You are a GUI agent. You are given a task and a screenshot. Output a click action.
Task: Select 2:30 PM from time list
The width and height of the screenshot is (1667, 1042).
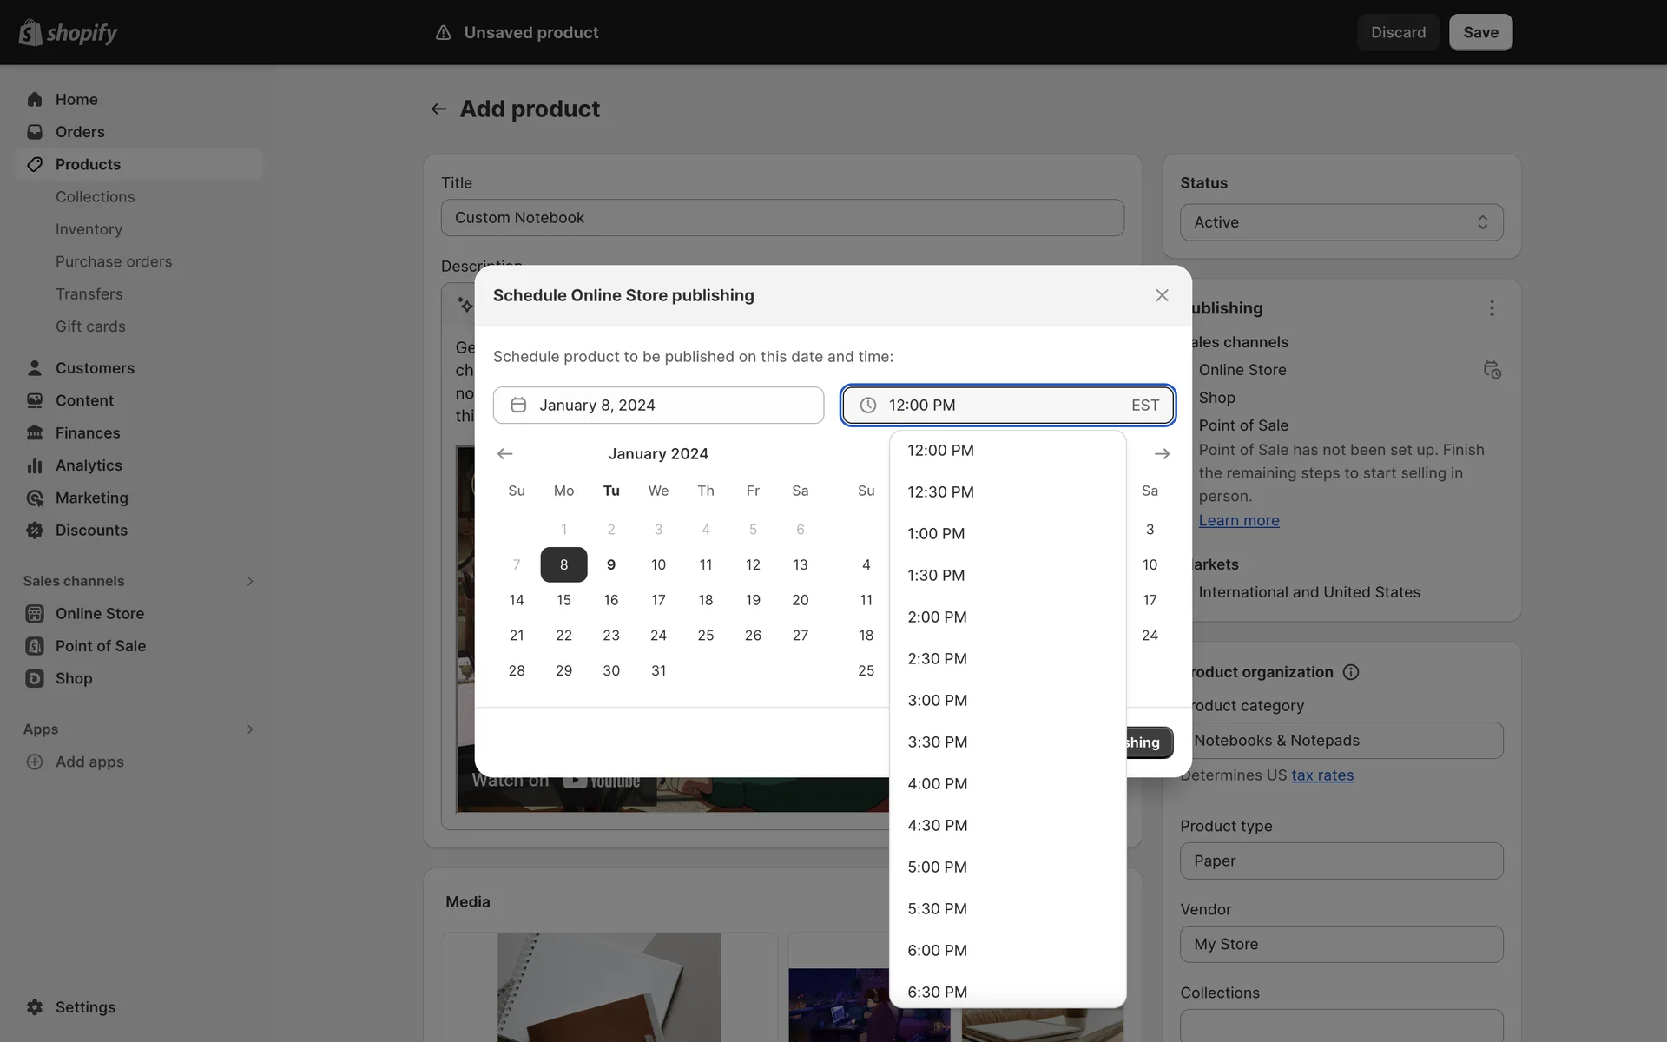coord(937,658)
